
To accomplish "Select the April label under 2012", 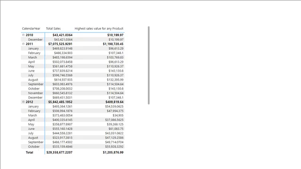I will [32, 120].
